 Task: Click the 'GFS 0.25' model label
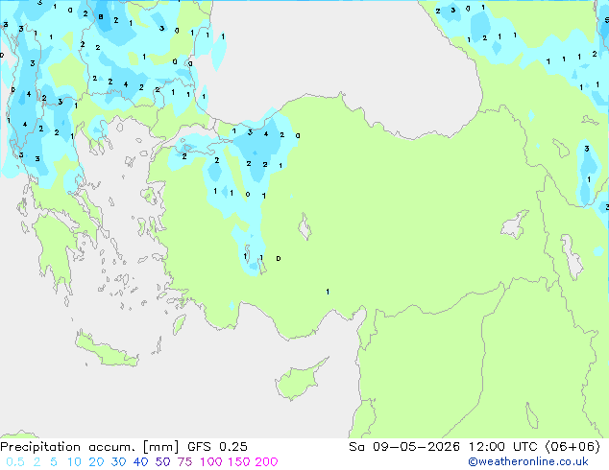[217, 447]
